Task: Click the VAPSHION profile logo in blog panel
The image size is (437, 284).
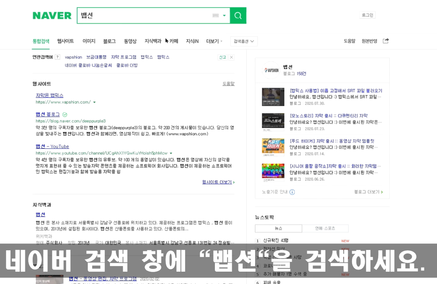Action: click(x=271, y=70)
